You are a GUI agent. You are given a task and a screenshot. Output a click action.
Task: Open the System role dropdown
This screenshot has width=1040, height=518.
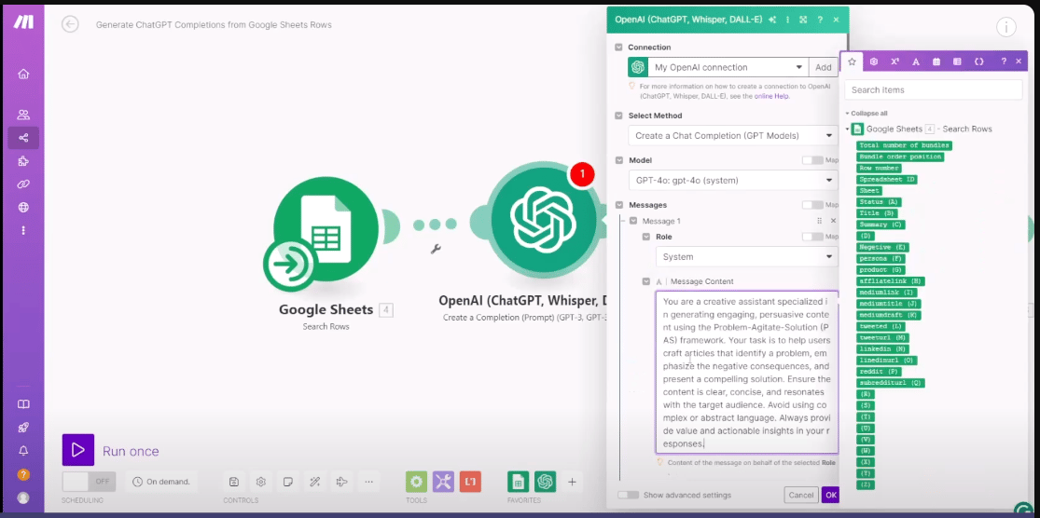pos(747,256)
